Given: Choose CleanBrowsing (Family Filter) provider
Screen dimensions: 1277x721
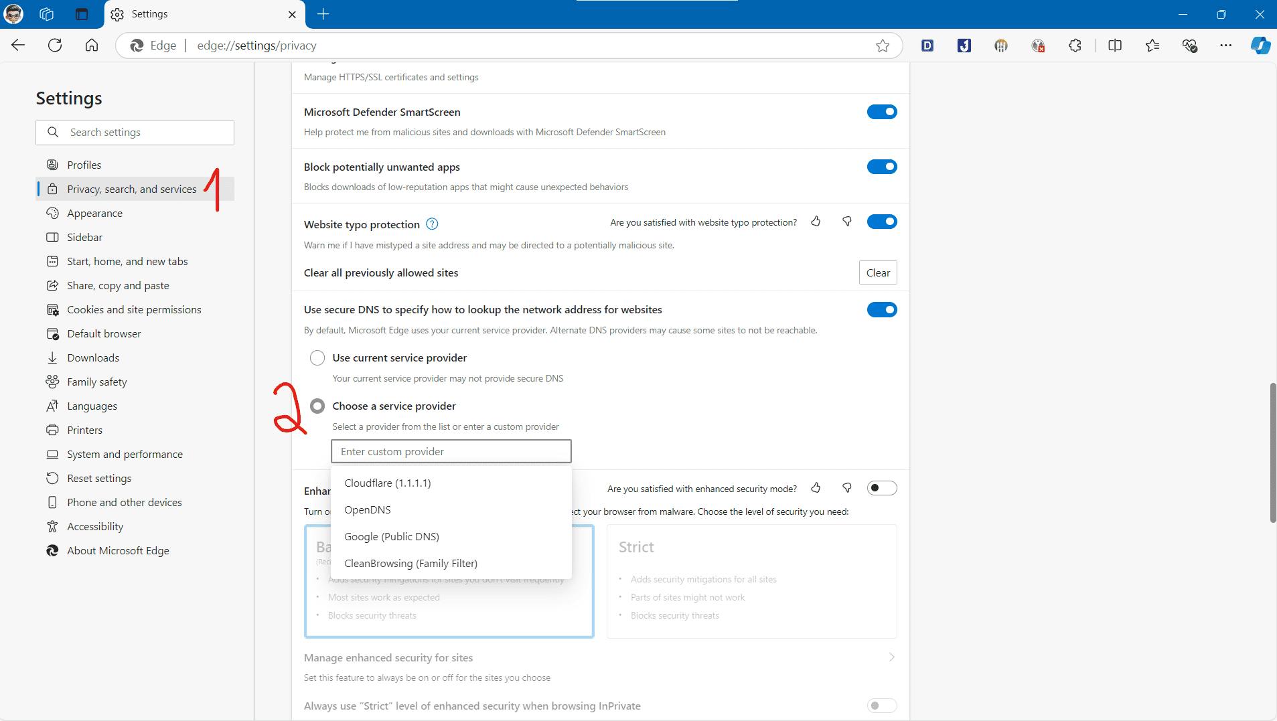Looking at the screenshot, I should [451, 563].
